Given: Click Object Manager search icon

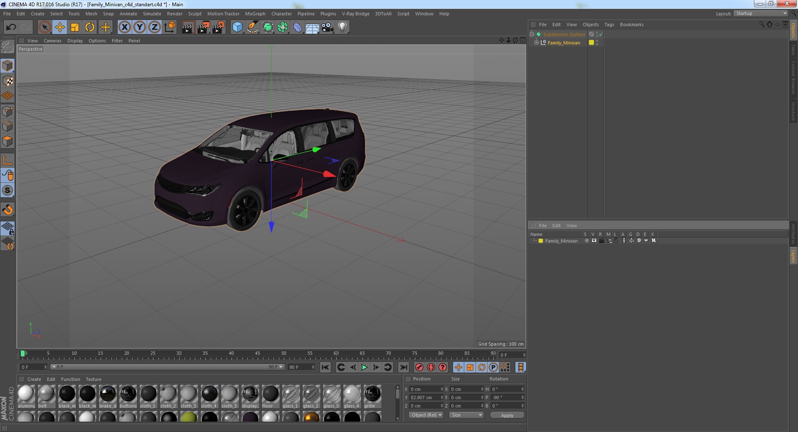Looking at the screenshot, I should pyautogui.click(x=761, y=25).
